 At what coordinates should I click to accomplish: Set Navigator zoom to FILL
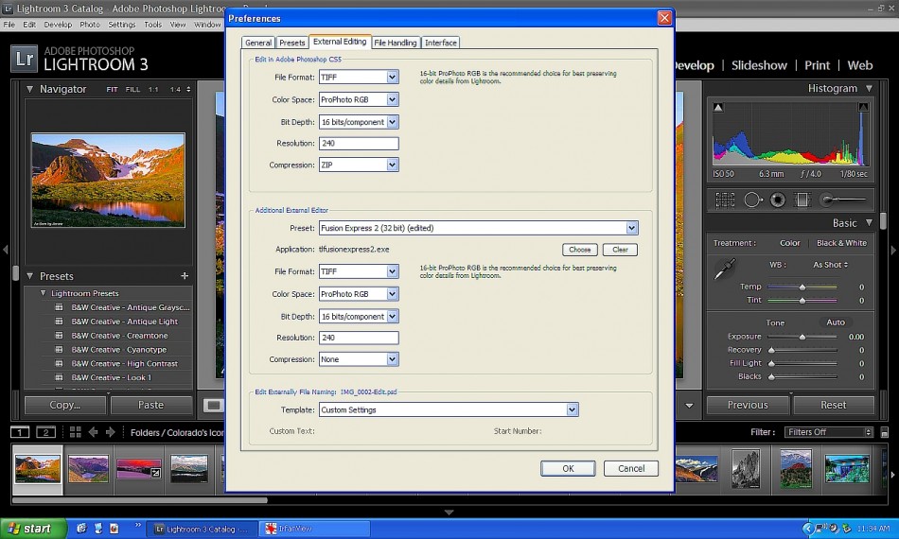(x=132, y=89)
